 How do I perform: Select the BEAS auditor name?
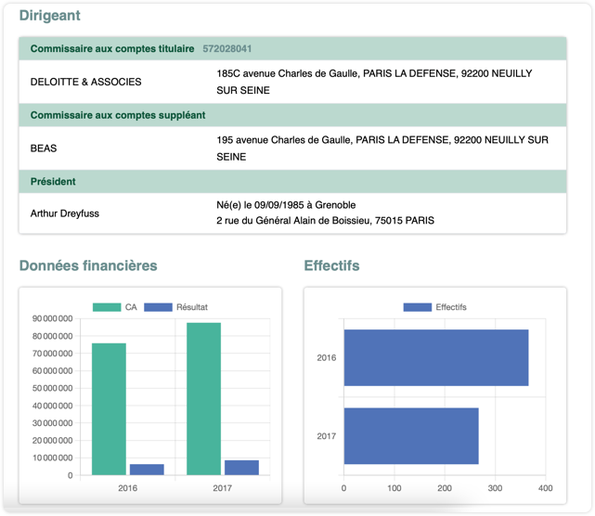point(44,148)
